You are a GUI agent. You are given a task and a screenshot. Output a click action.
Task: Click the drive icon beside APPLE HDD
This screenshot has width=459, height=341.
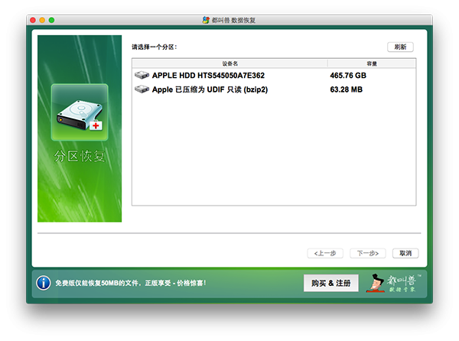(x=142, y=75)
